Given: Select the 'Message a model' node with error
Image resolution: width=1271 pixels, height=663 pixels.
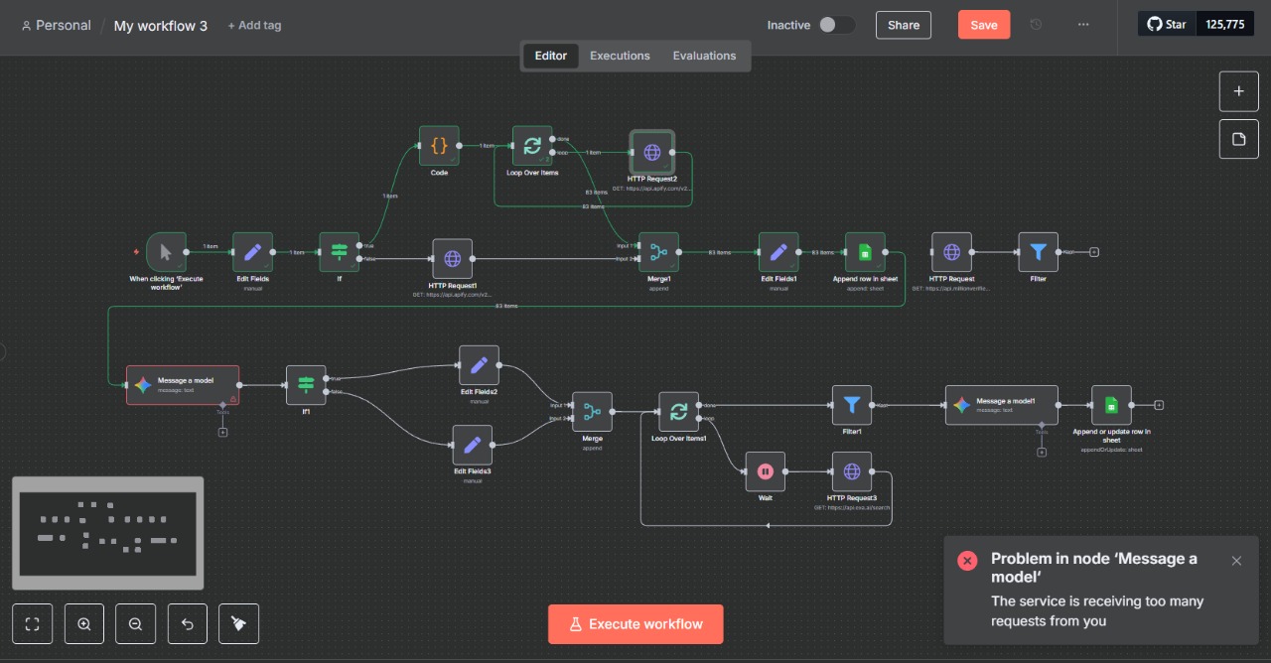Looking at the screenshot, I should (x=183, y=385).
